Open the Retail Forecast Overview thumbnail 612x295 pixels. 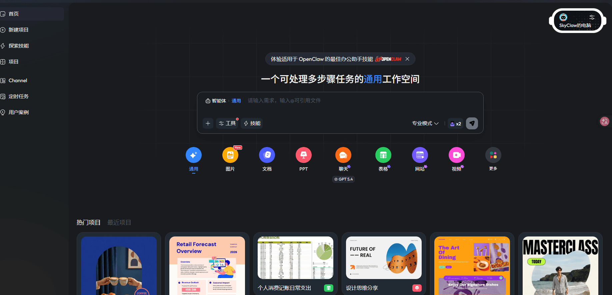pyautogui.click(x=207, y=266)
